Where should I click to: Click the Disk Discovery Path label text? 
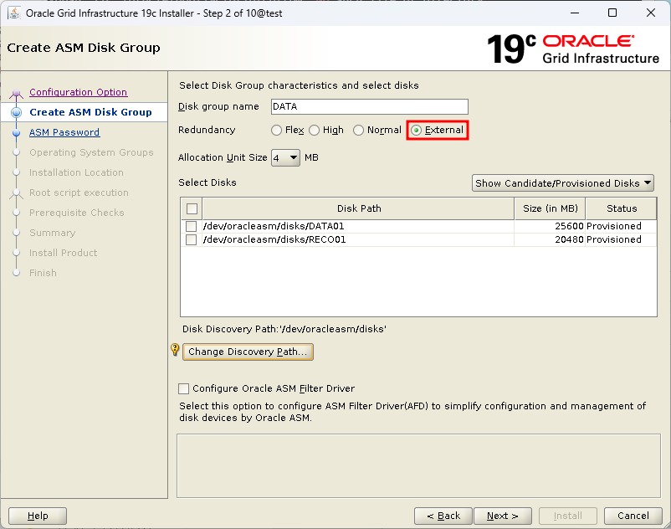point(284,329)
